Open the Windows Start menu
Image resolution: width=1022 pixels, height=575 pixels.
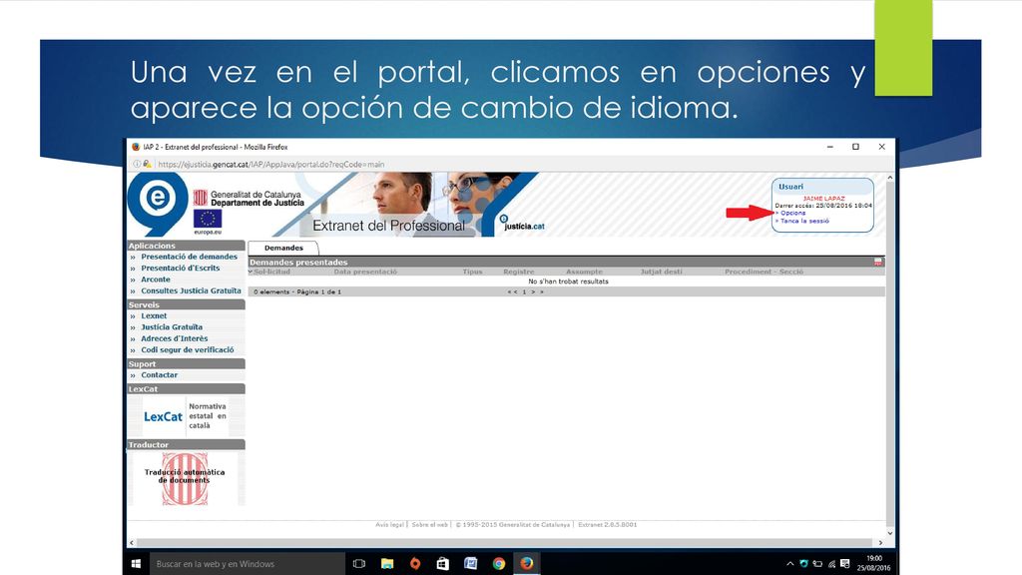(x=136, y=564)
